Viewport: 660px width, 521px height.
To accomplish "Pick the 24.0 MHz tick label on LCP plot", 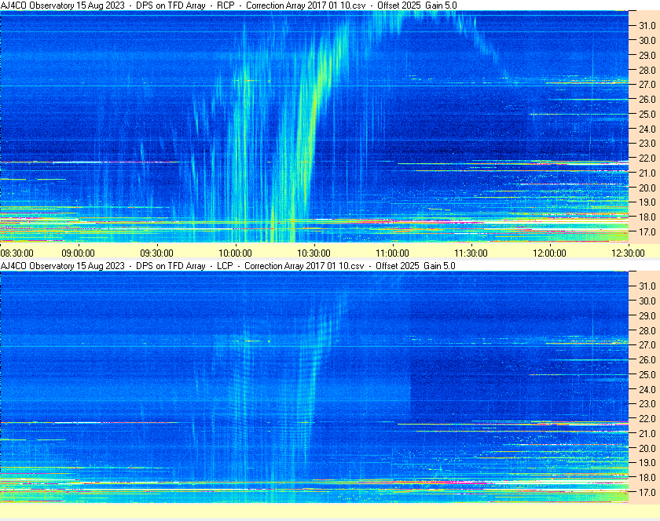I will pos(647,390).
